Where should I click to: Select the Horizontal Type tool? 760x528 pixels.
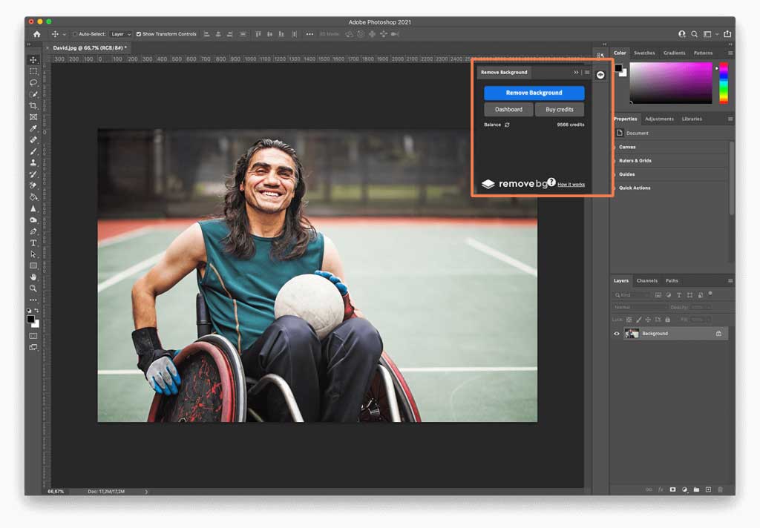coord(33,243)
